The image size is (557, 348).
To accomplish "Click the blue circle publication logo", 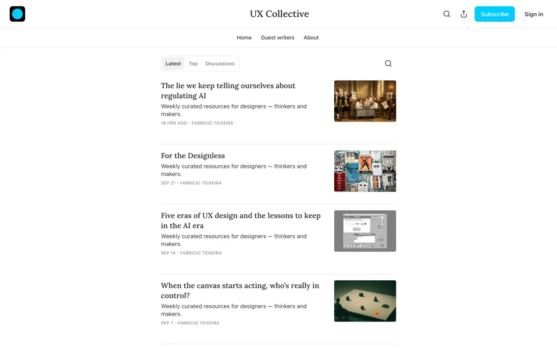I will pos(17,14).
